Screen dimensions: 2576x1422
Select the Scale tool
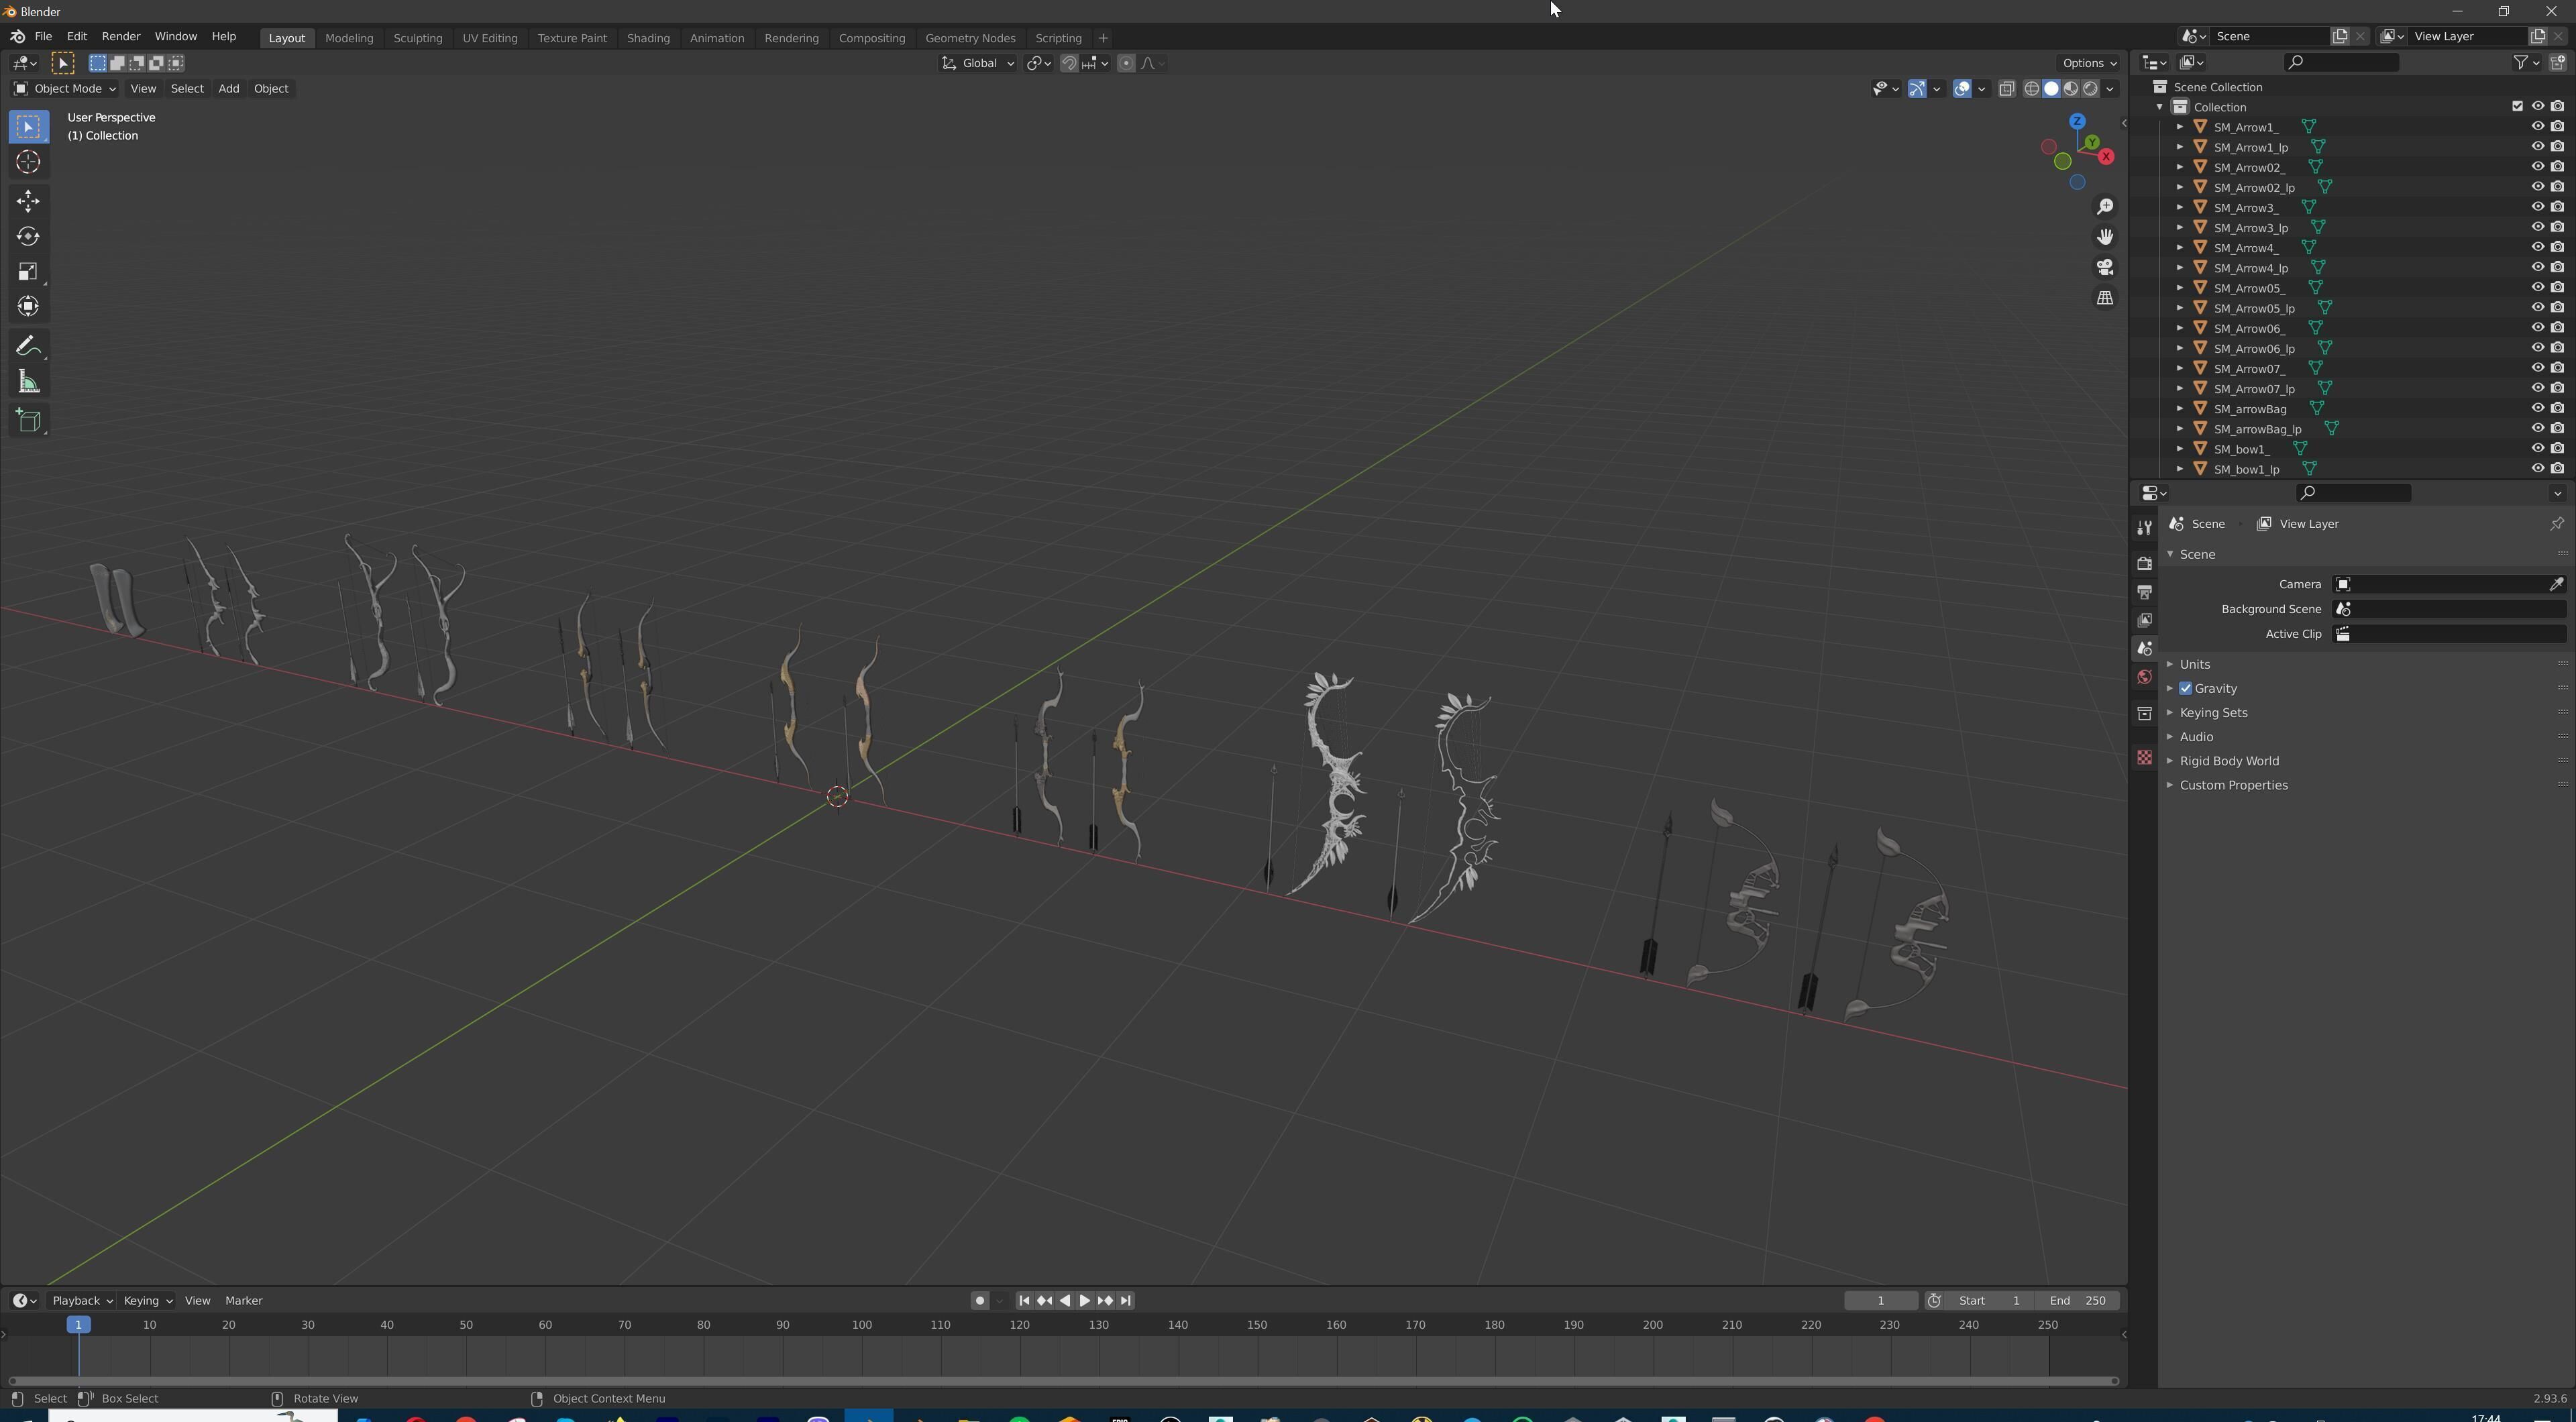click(x=28, y=272)
